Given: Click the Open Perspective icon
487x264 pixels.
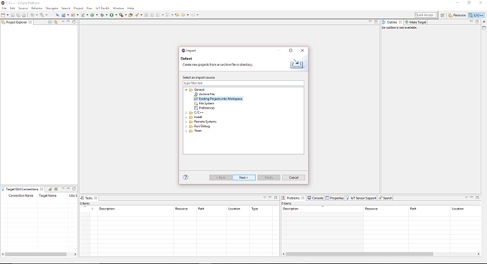Looking at the screenshot, I should tap(443, 15).
